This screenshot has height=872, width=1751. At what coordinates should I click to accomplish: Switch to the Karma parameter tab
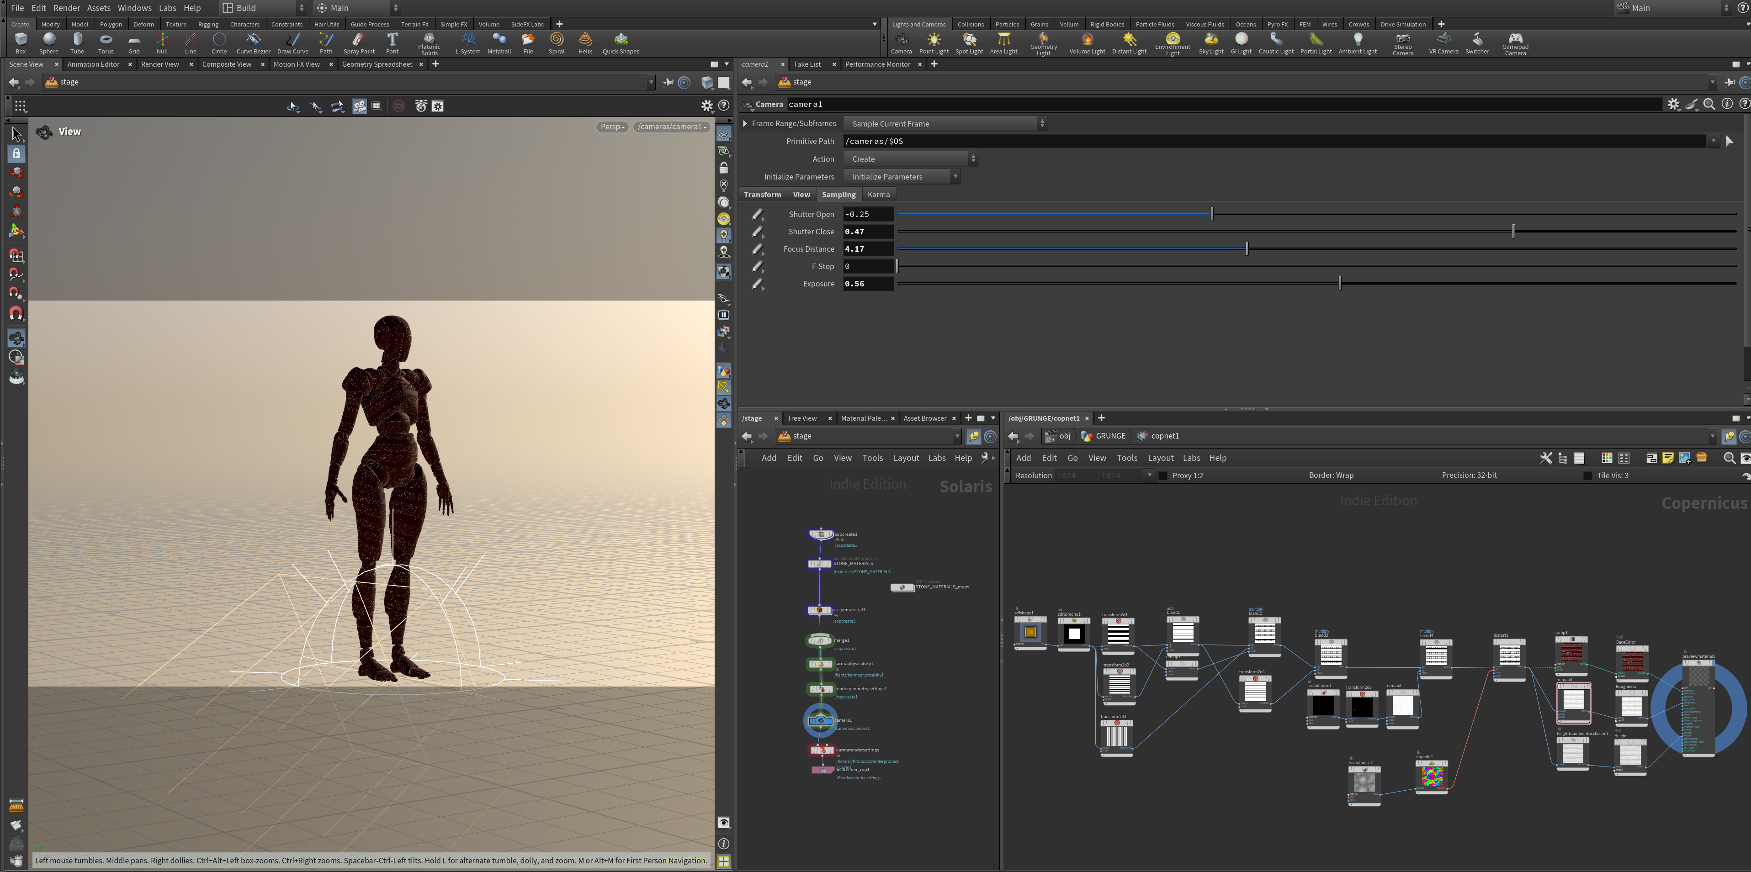click(x=878, y=195)
